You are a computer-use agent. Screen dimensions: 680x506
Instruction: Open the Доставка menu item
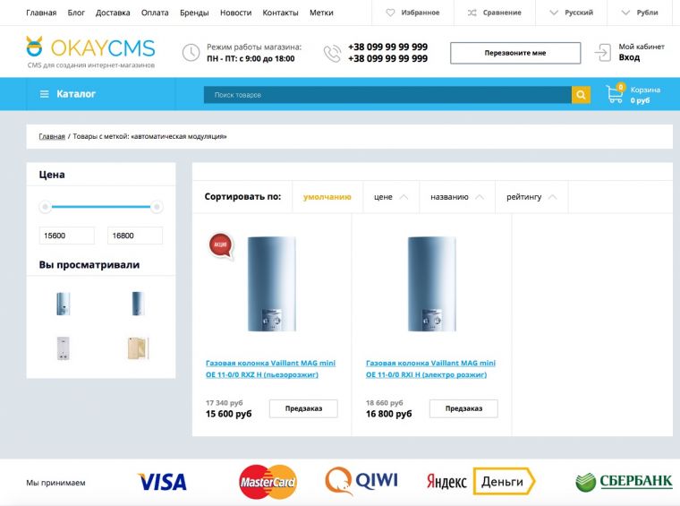pyautogui.click(x=113, y=13)
